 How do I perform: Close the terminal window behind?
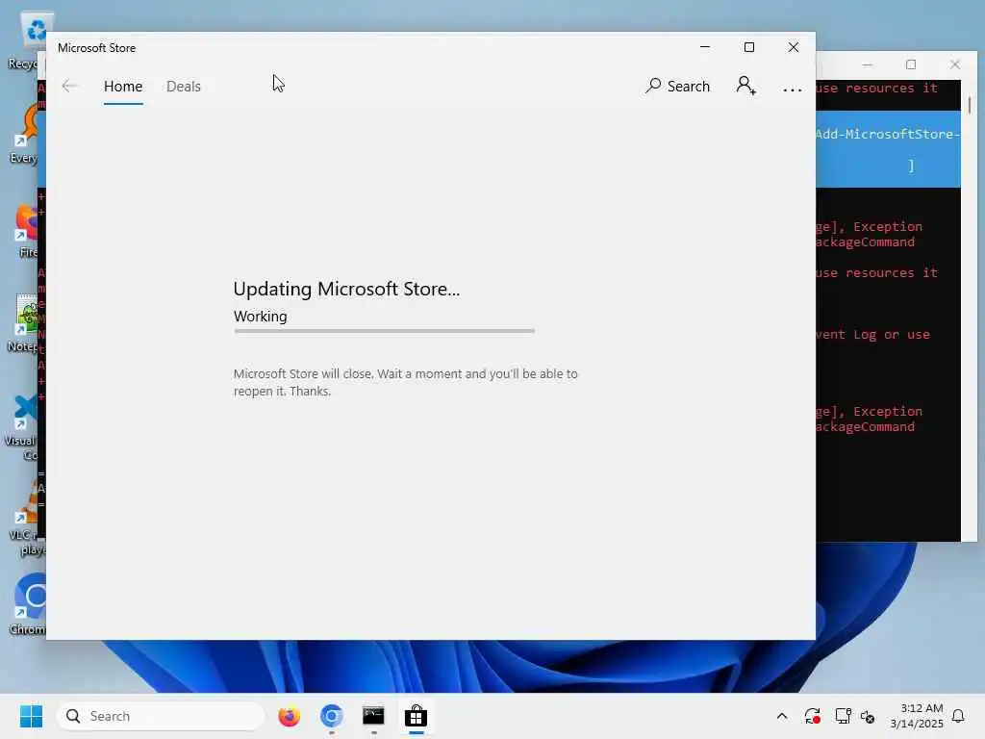pos(955,64)
